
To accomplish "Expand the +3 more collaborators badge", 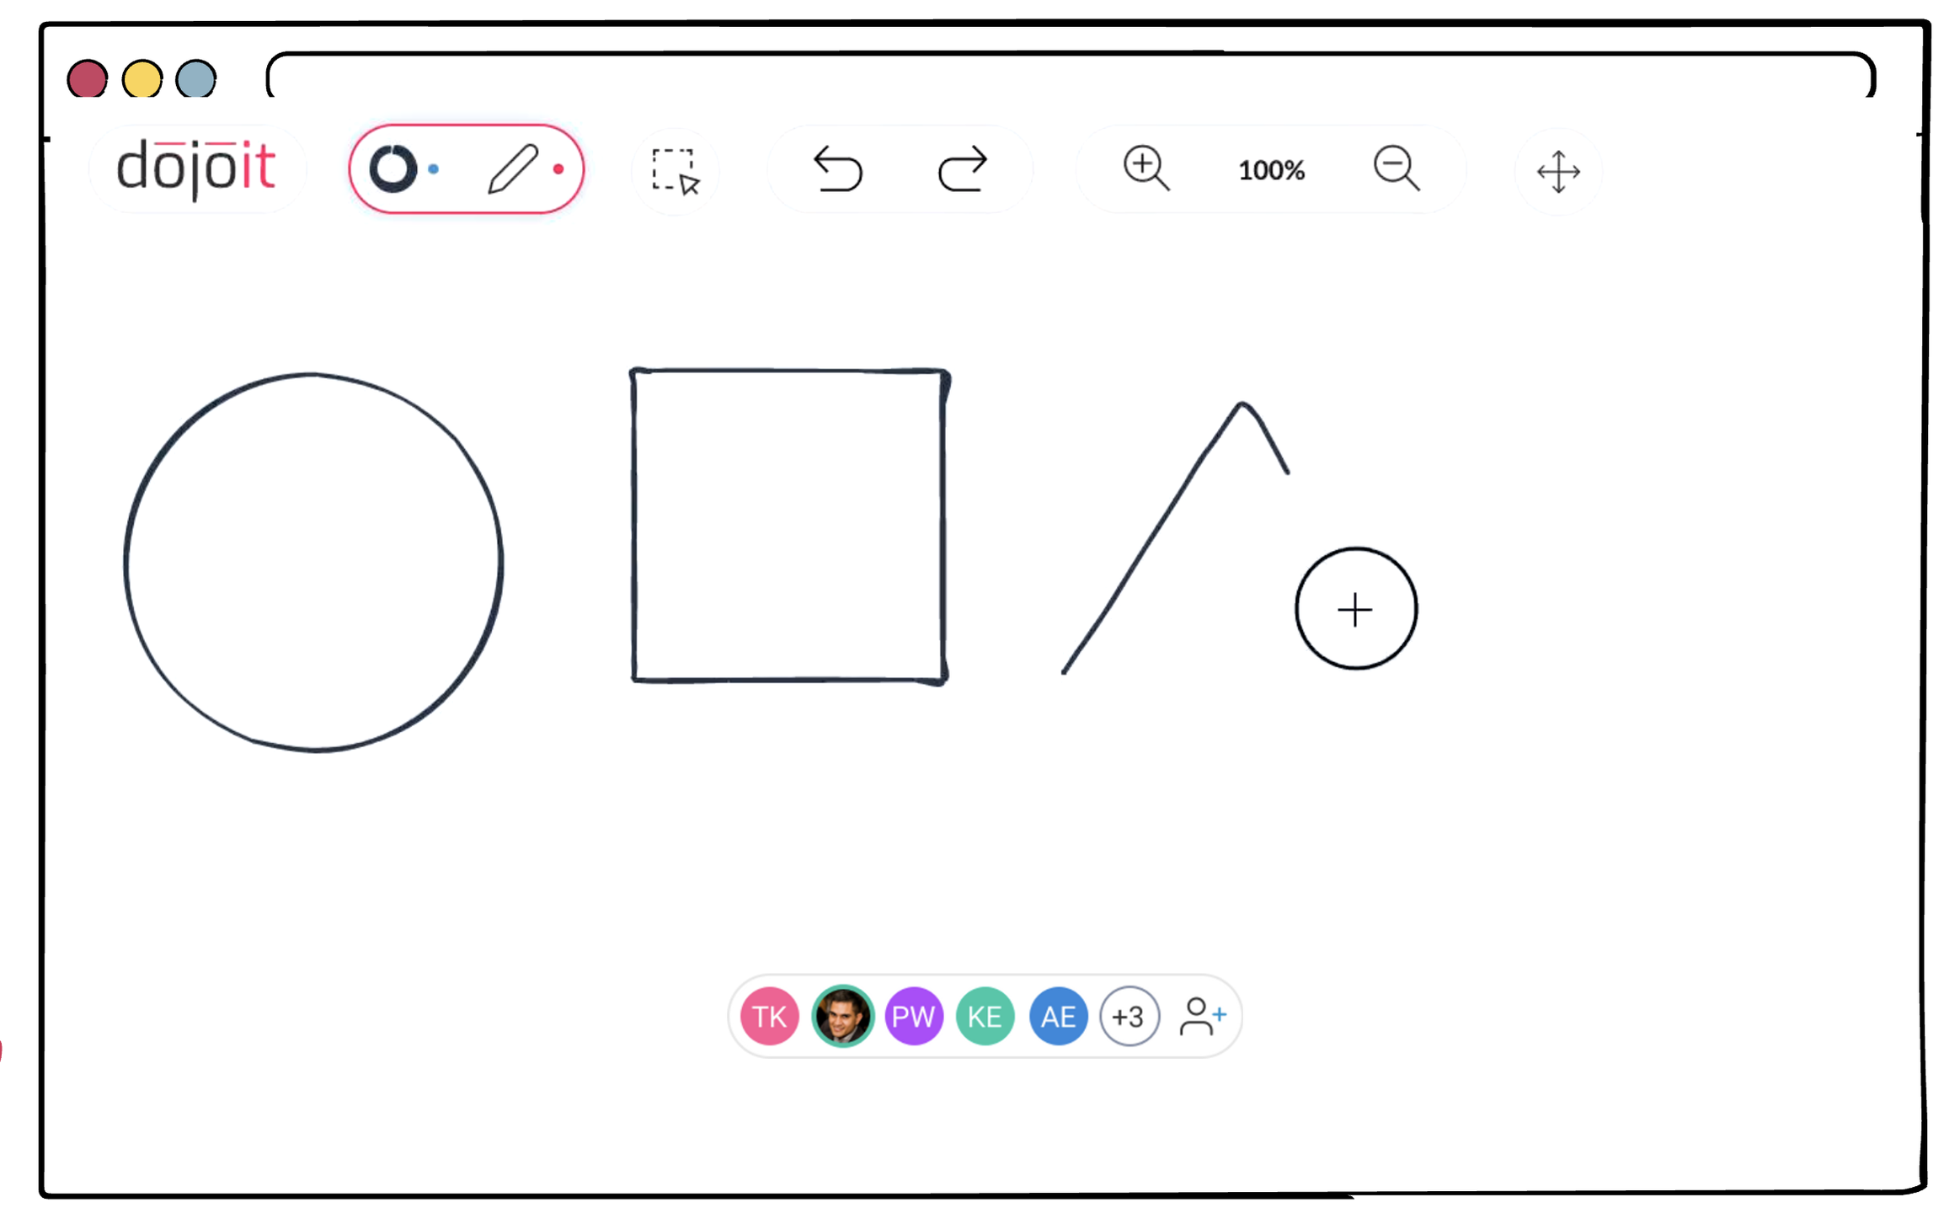I will (1129, 1017).
